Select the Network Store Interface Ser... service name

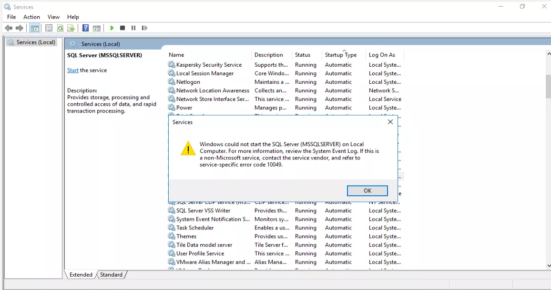point(213,99)
